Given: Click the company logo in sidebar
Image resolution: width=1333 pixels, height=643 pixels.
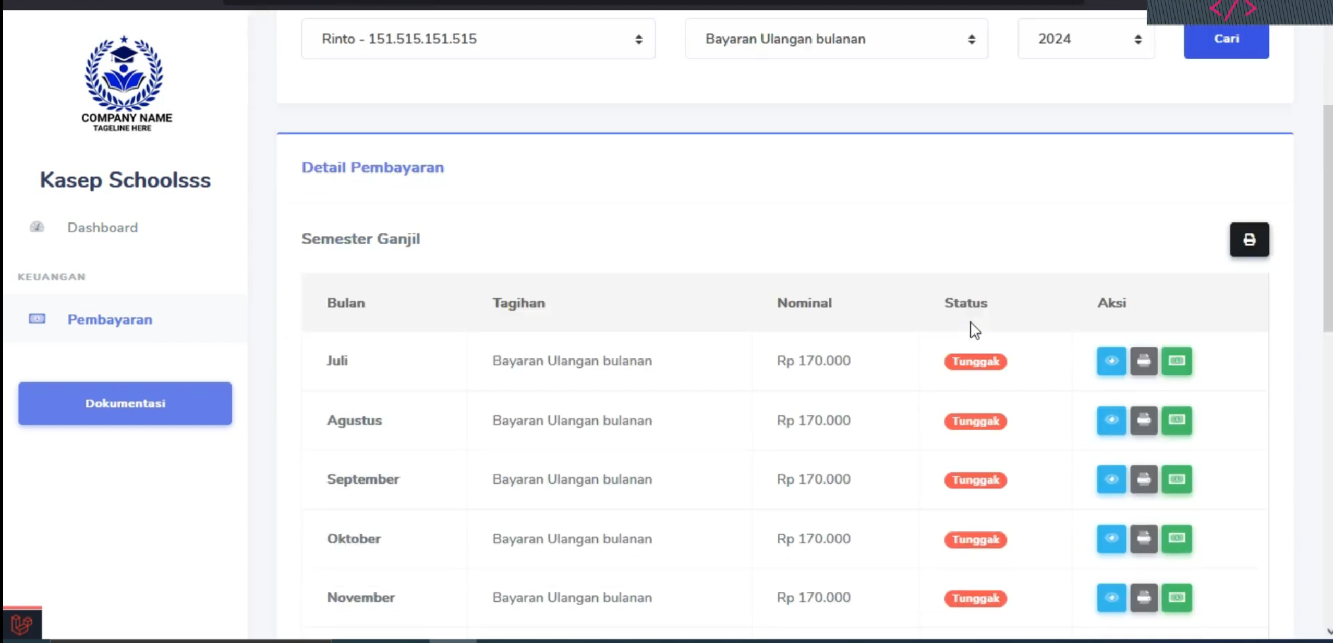Looking at the screenshot, I should tap(125, 83).
